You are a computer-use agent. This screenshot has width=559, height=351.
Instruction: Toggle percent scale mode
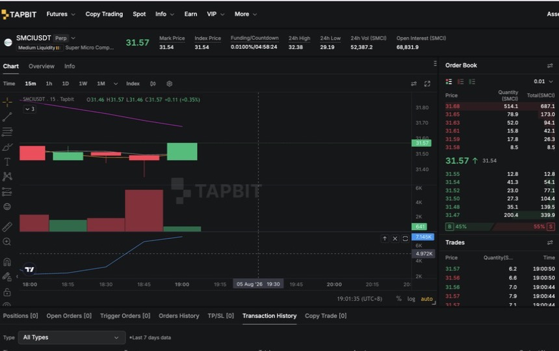tap(398, 298)
